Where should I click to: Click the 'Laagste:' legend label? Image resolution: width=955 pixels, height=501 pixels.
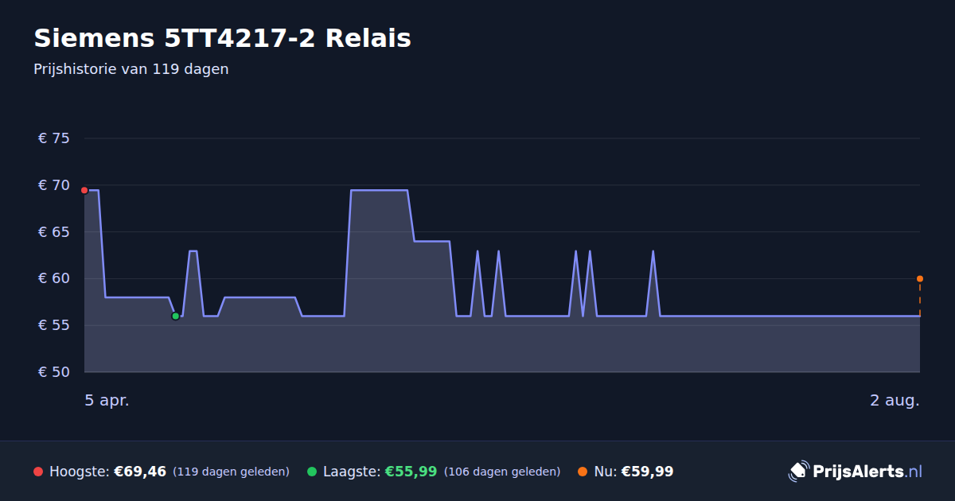pos(352,472)
